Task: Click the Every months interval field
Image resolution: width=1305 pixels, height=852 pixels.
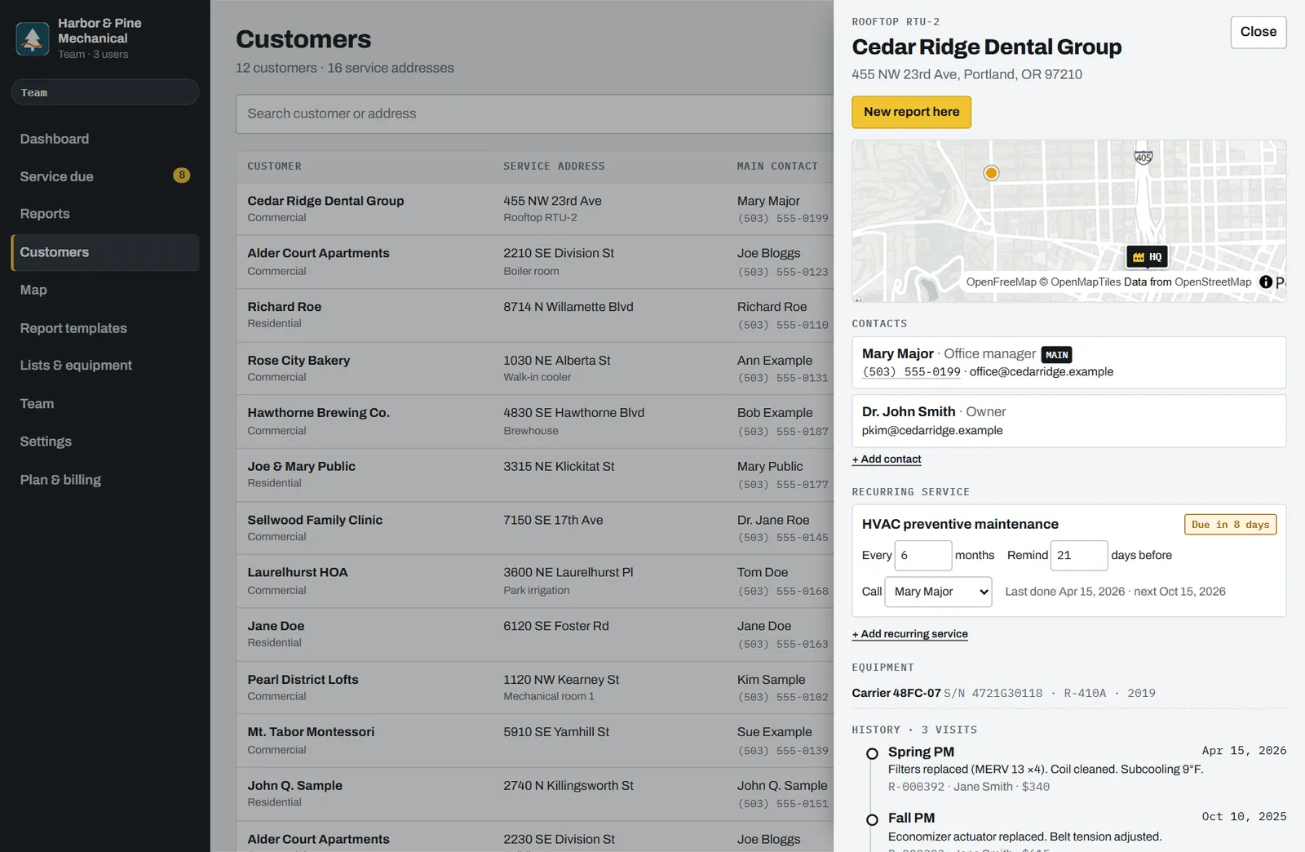Action: (922, 555)
